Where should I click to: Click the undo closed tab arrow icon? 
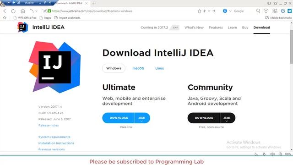pyautogui.click(x=32, y=11)
